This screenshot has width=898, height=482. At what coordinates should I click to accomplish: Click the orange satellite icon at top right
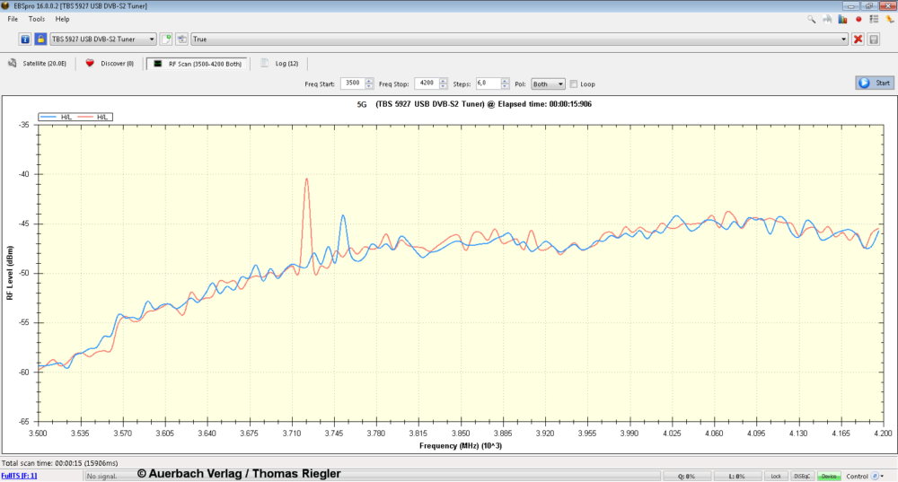[889, 19]
